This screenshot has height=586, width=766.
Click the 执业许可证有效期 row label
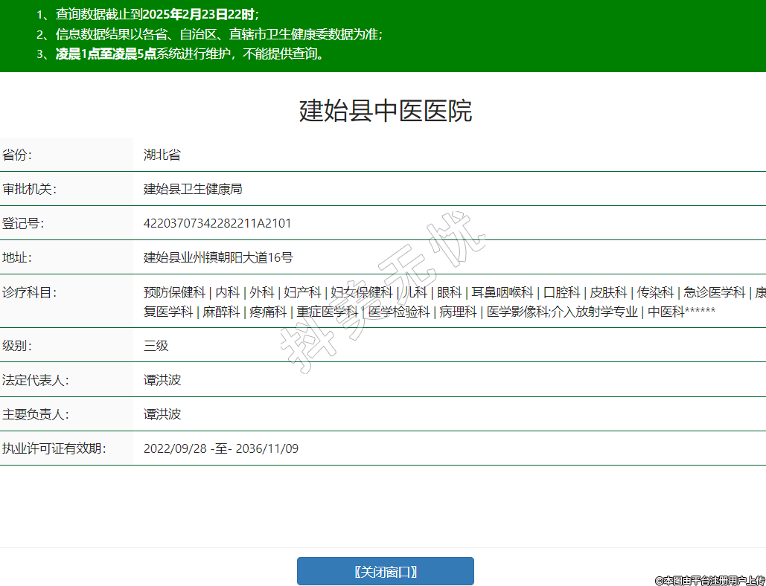tap(54, 448)
